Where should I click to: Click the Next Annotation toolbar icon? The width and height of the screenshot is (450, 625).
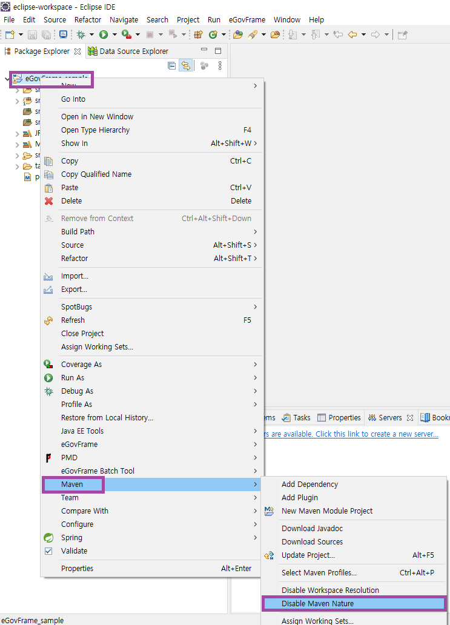pyautogui.click(x=293, y=35)
